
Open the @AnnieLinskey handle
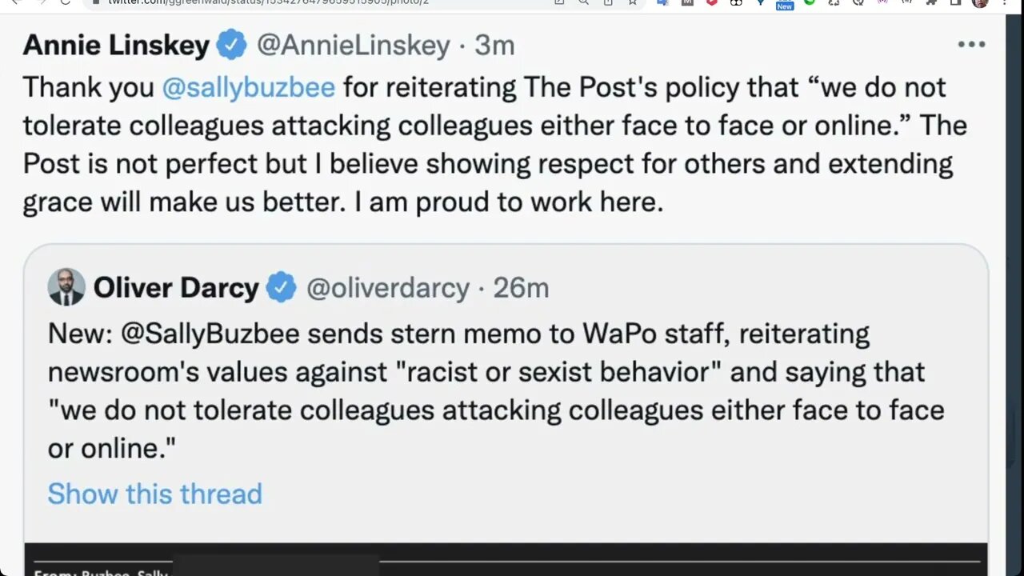[353, 46]
